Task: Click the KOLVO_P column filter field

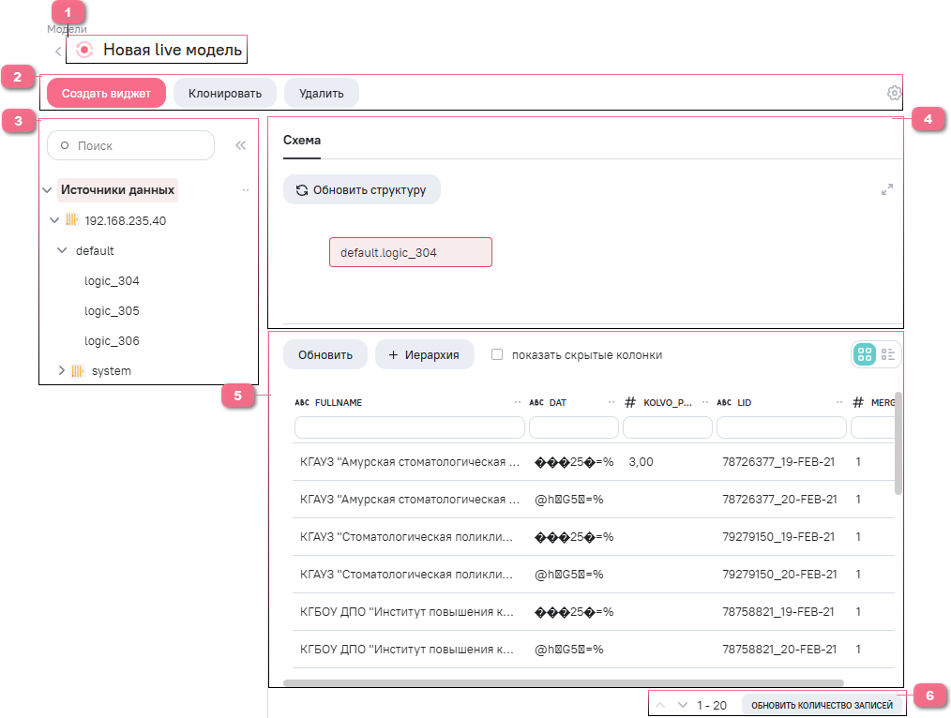Action: tap(668, 427)
